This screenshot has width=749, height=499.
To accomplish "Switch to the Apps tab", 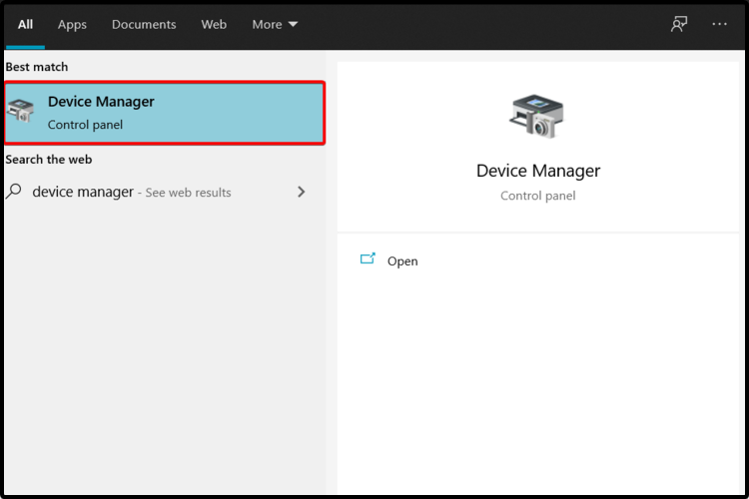I will 72,24.
